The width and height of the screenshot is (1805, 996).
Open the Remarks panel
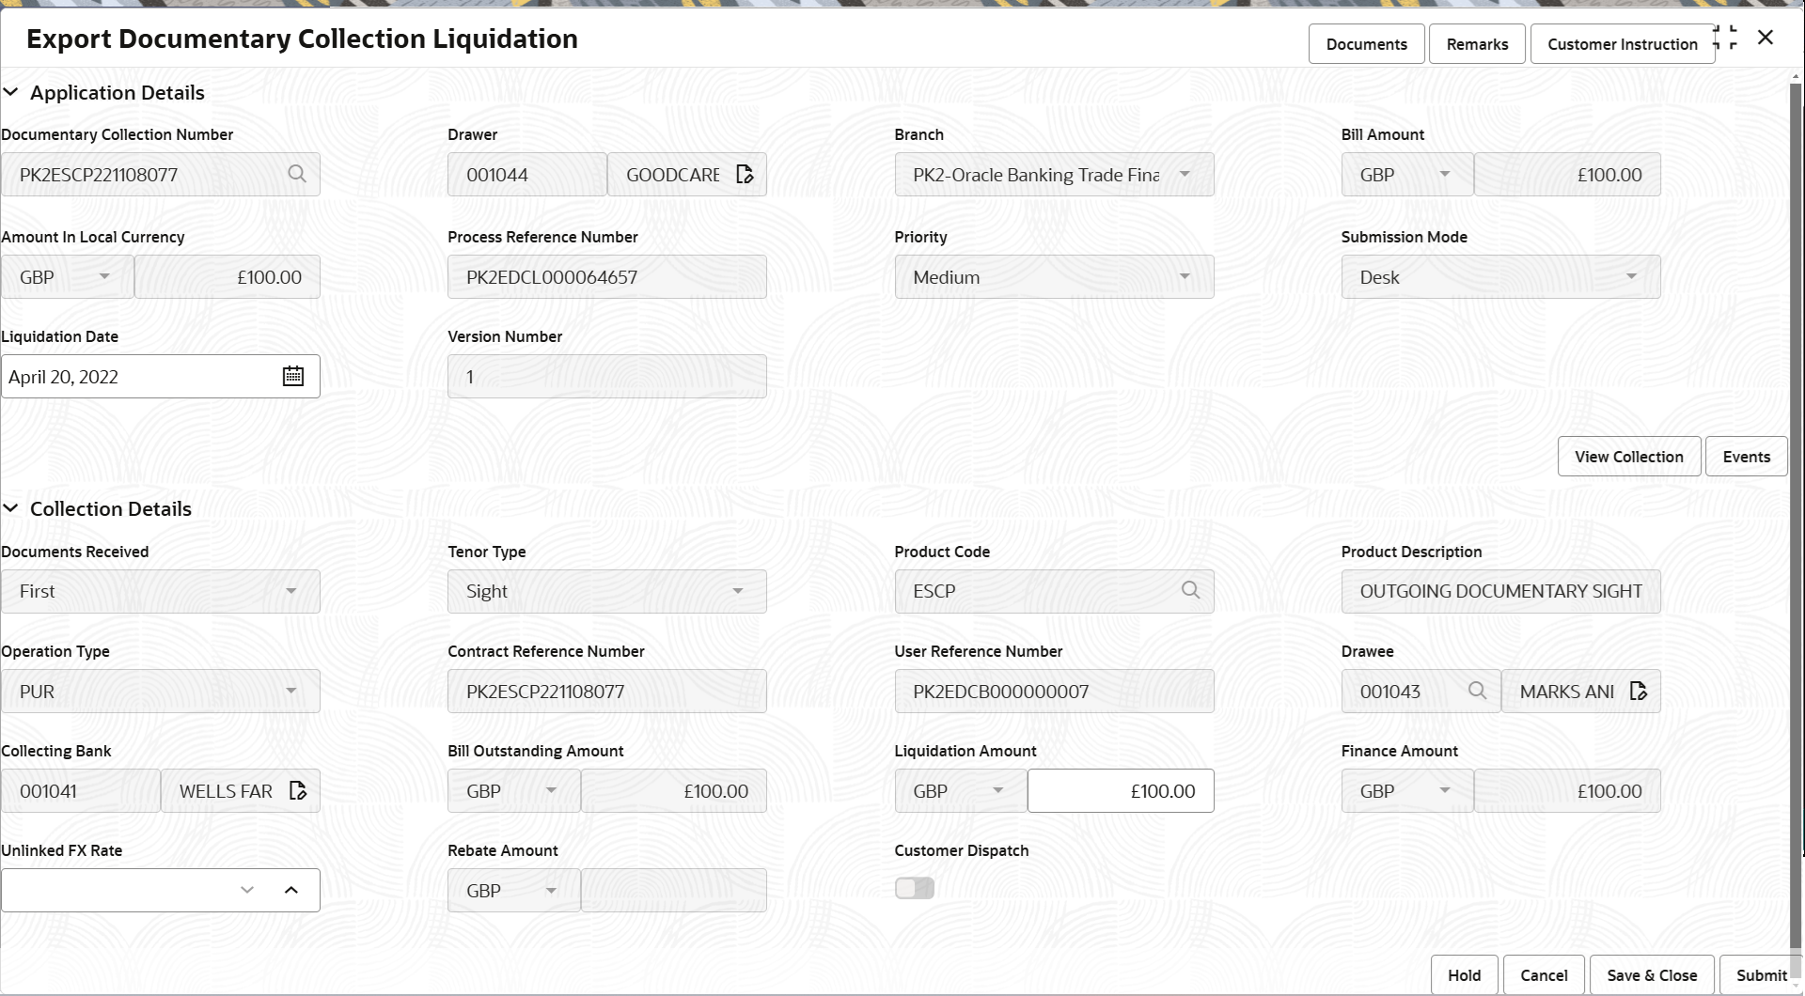point(1476,43)
